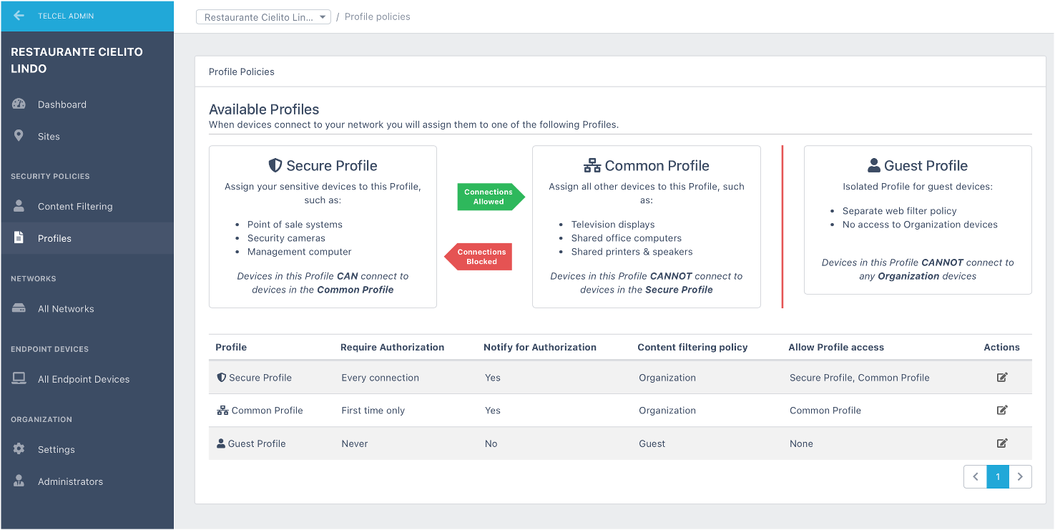Click Separate web filter policy bullet

(899, 210)
